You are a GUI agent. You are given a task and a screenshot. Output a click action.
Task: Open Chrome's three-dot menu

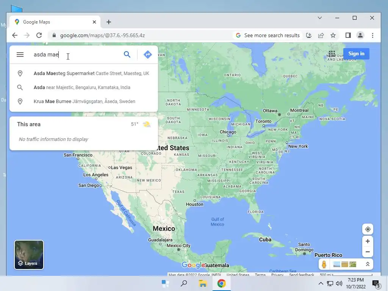(373, 35)
